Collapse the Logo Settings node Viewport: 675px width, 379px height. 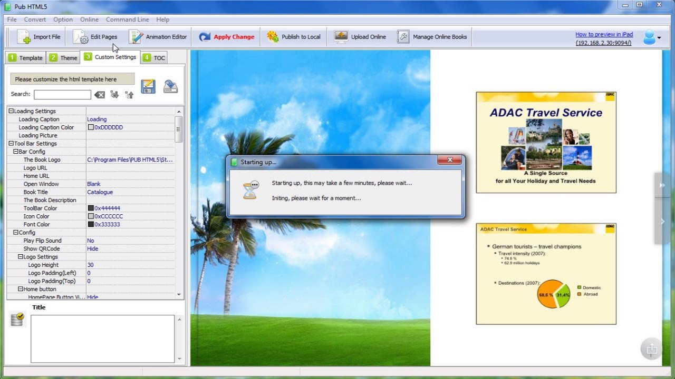(x=21, y=257)
